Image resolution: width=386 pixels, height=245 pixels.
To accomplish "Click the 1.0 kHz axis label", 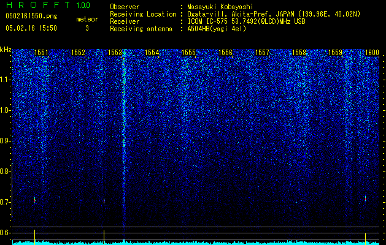I will click(x=5, y=110).
